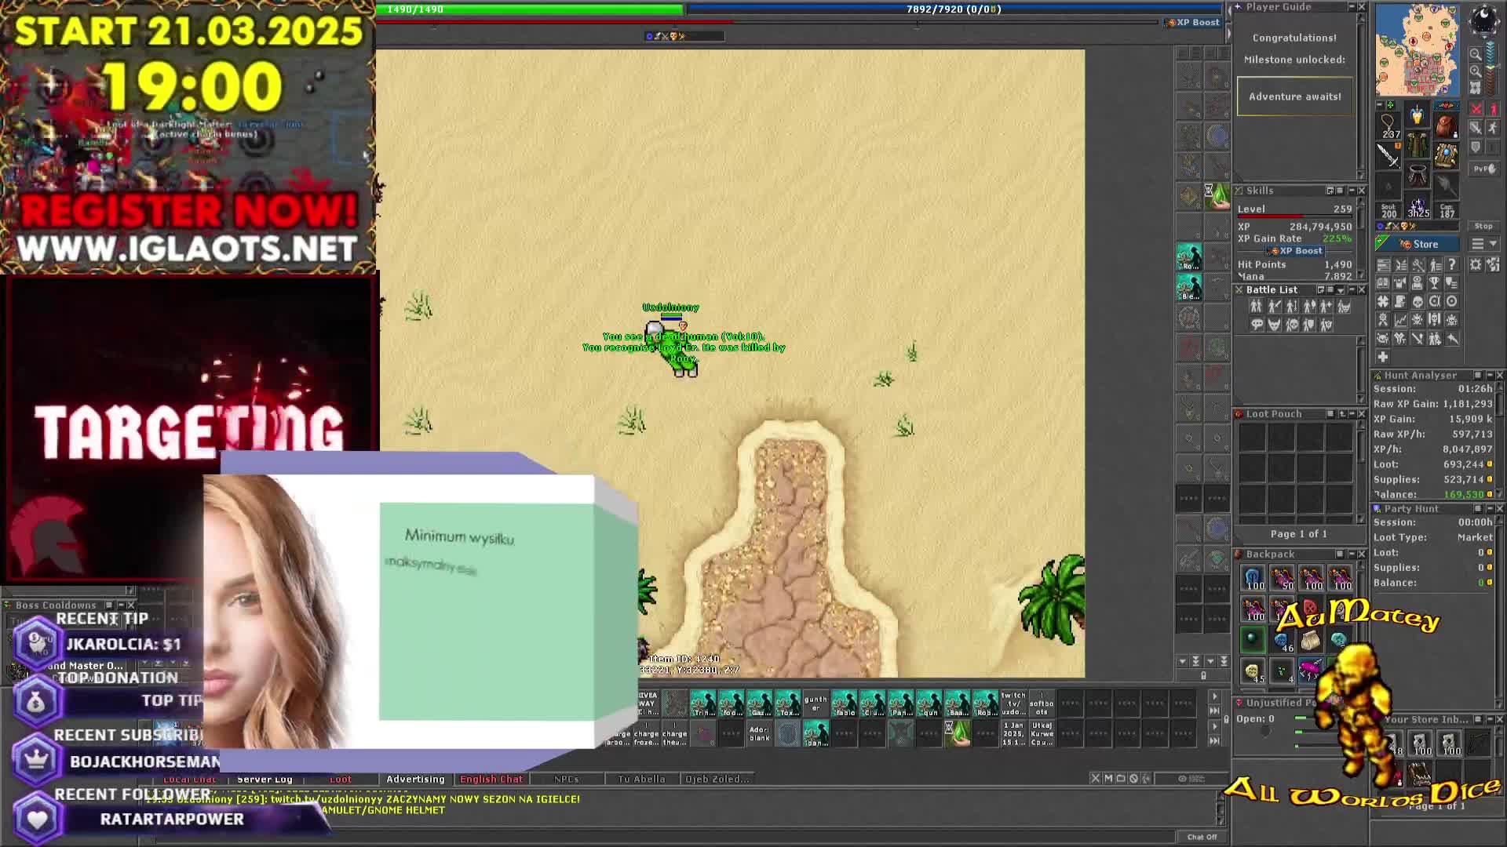Click the green orb item in Backpack
Image resolution: width=1507 pixels, height=847 pixels.
[x=1253, y=640]
